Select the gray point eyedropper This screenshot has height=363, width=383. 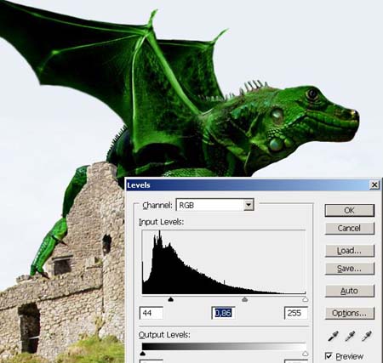tap(350, 336)
